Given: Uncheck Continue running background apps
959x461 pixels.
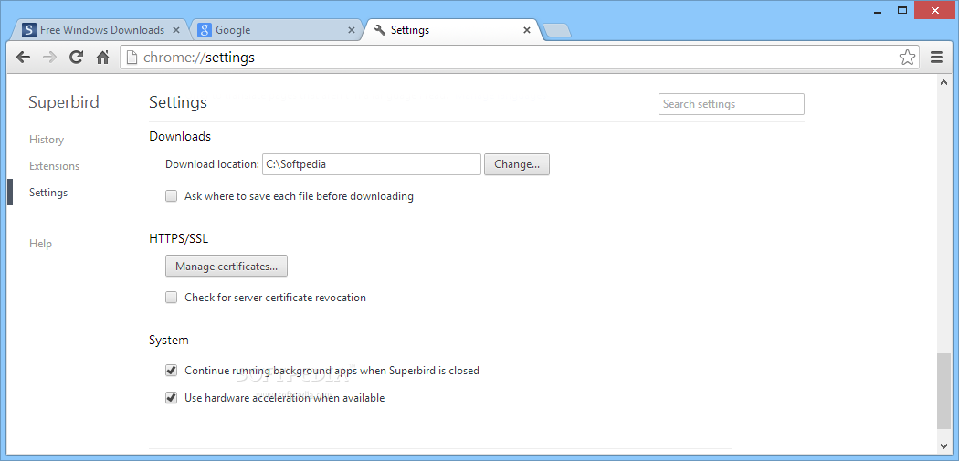Looking at the screenshot, I should 172,371.
